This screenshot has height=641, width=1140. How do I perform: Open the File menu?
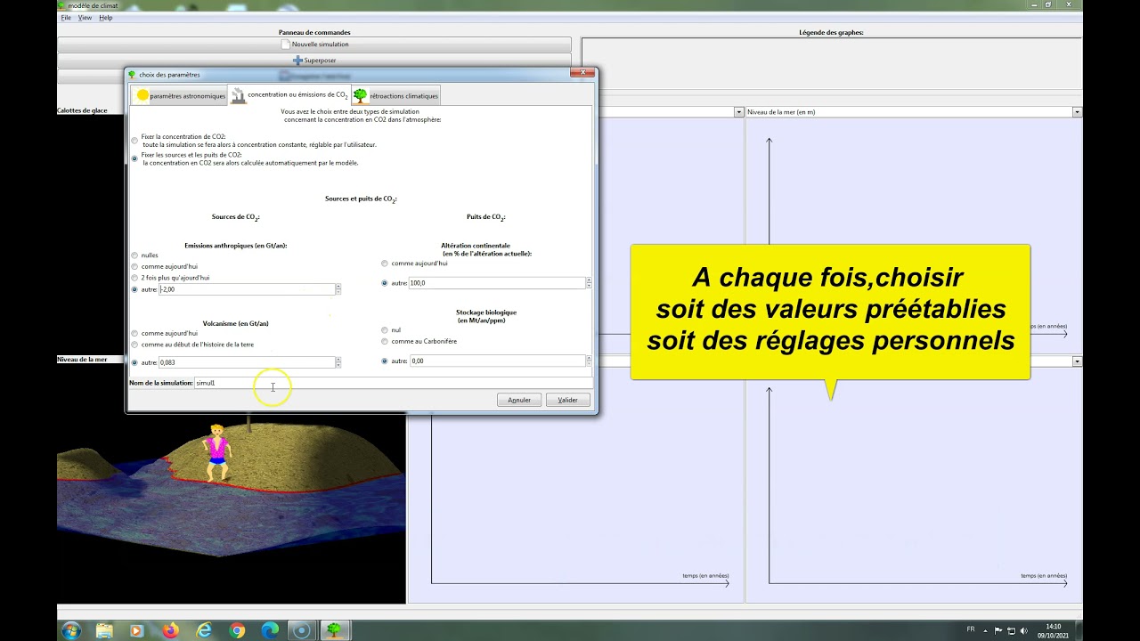coord(66,18)
